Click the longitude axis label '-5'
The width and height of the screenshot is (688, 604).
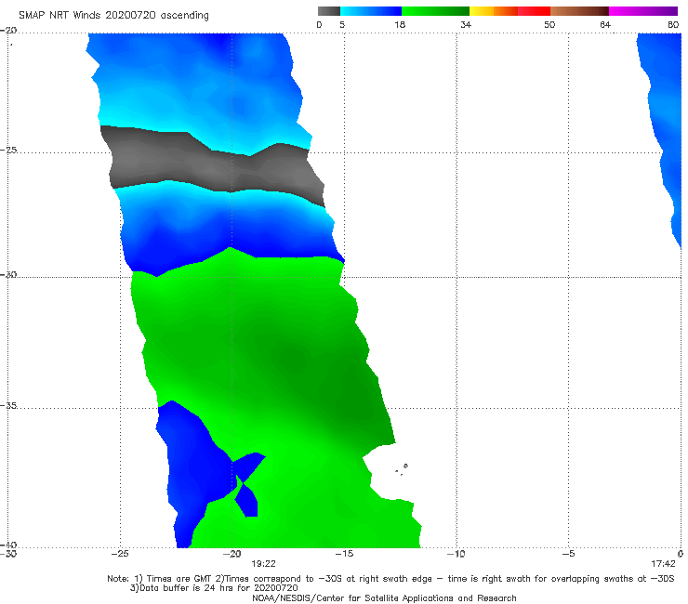tap(568, 554)
